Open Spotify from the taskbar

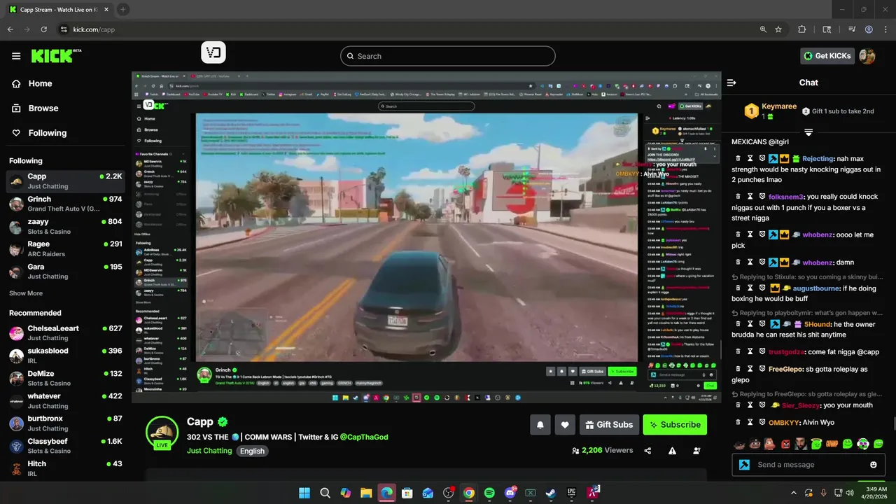tap(489, 493)
